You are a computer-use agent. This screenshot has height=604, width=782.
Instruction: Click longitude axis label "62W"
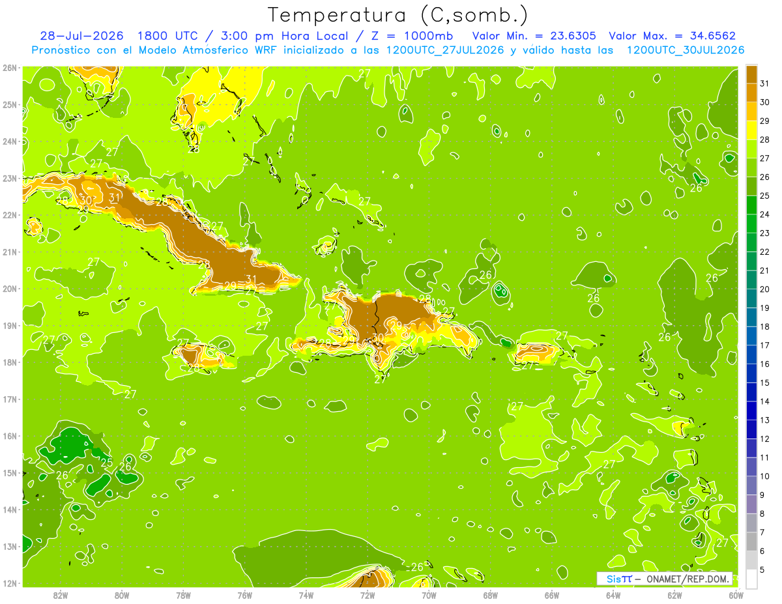[674, 596]
